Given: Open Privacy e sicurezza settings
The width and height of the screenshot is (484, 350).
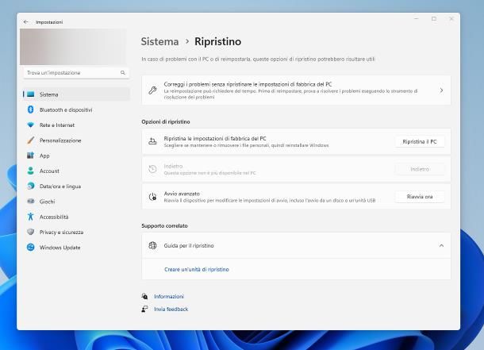Looking at the screenshot, I should pyautogui.click(x=76, y=232).
